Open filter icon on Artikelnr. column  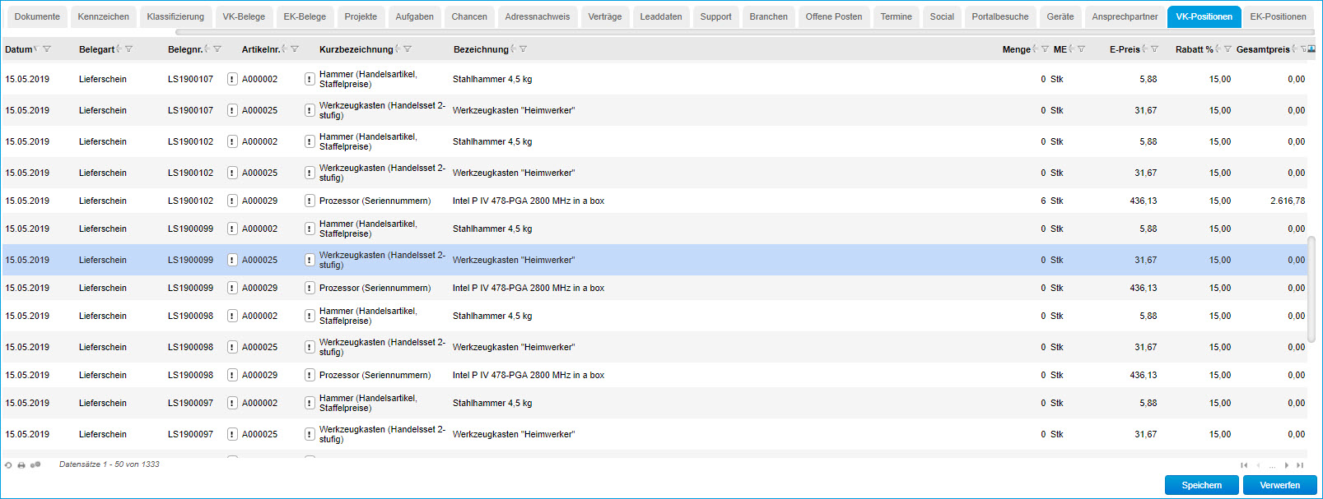pyautogui.click(x=295, y=49)
